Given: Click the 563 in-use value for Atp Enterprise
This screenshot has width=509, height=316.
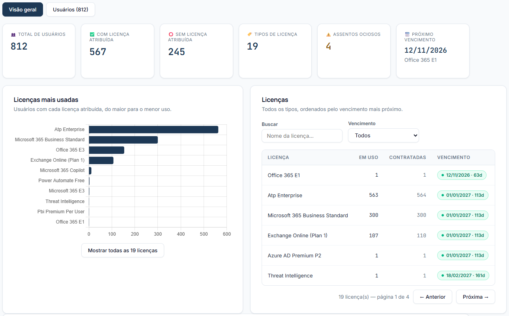Looking at the screenshot, I should [x=374, y=195].
